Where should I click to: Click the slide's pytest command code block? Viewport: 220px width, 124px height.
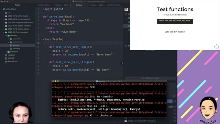click(x=175, y=21)
